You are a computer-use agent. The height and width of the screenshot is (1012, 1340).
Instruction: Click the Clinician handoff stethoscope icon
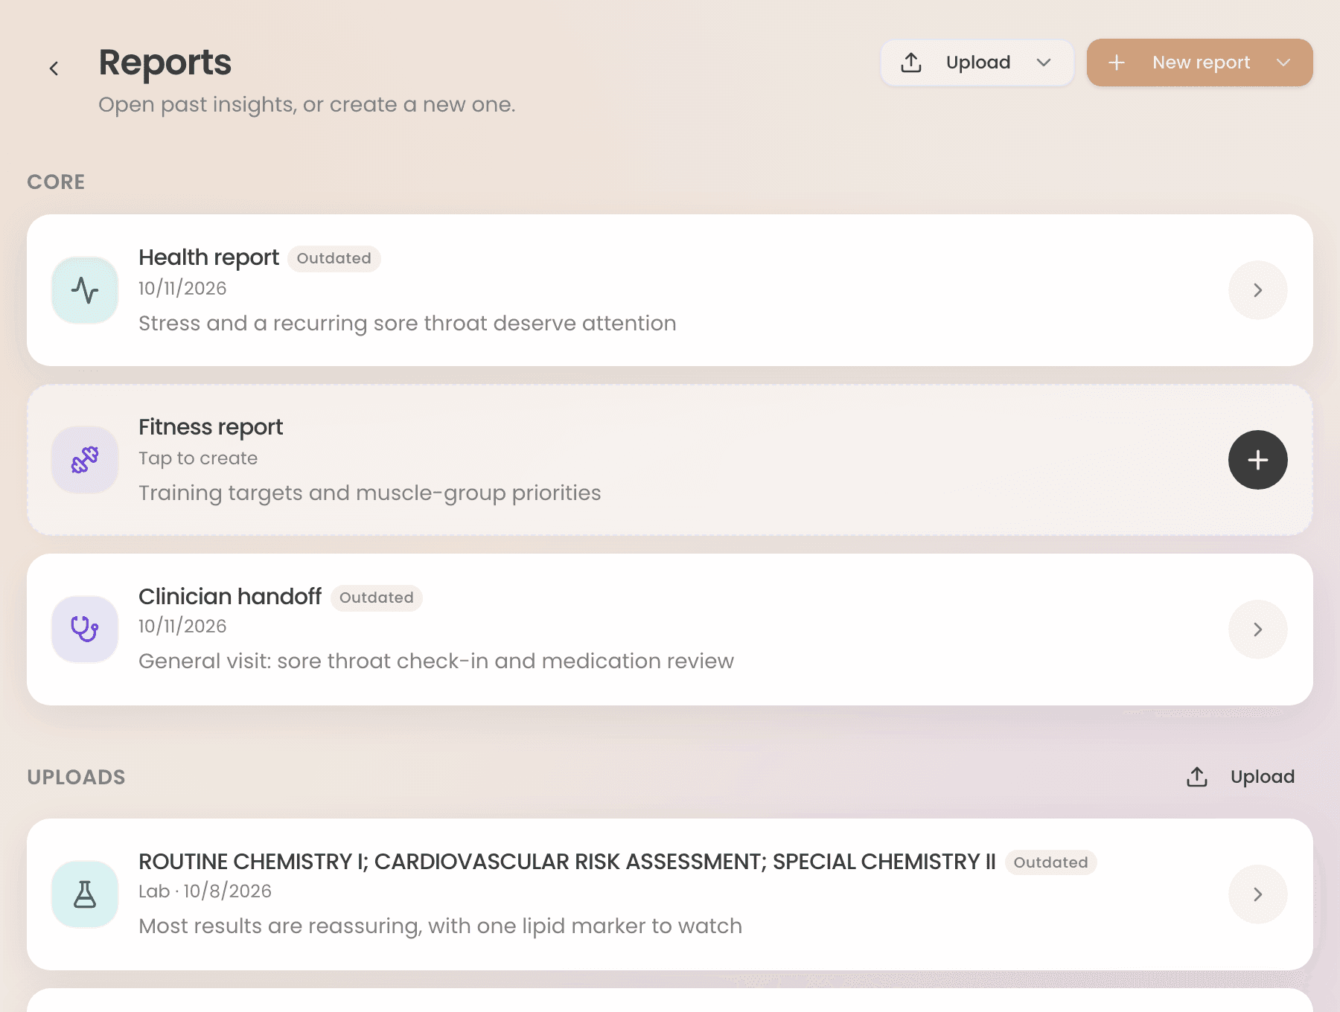click(x=85, y=630)
